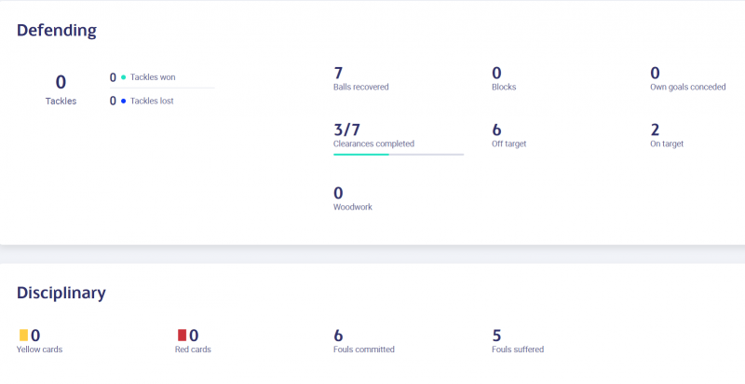The width and height of the screenshot is (745, 384).
Task: Click the blue Tackles lost dot
Action: pyautogui.click(x=124, y=101)
